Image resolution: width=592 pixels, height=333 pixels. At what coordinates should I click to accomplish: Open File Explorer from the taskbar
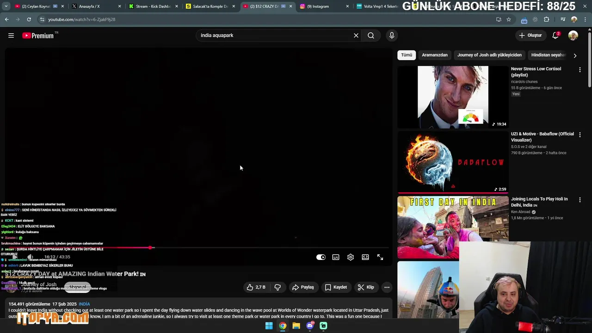click(x=296, y=326)
